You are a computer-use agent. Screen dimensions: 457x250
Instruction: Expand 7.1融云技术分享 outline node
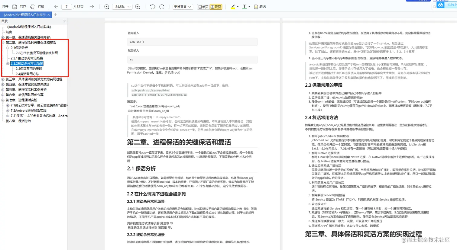[x=8, y=105]
